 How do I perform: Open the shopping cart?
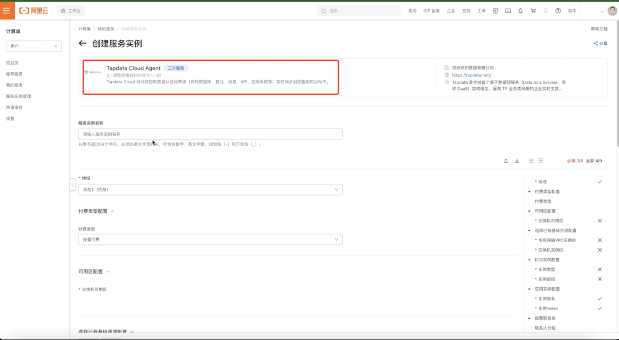click(533, 11)
